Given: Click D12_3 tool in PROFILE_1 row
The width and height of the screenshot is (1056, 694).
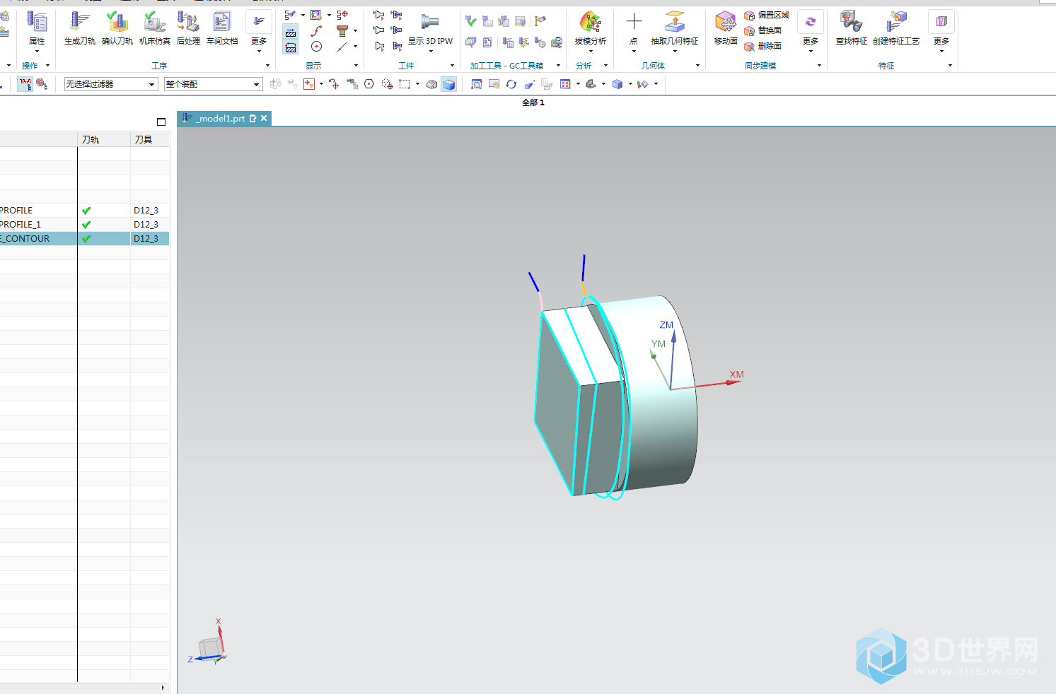Looking at the screenshot, I should click(x=146, y=225).
